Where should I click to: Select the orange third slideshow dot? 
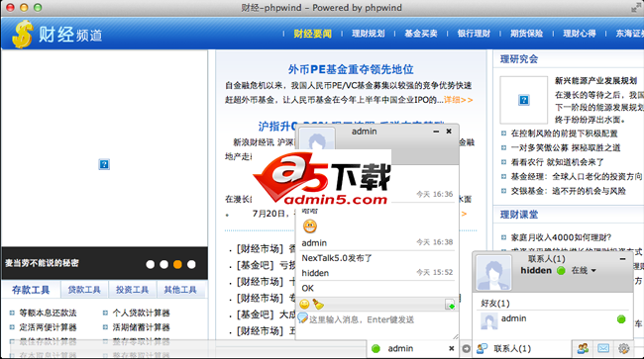tap(177, 265)
